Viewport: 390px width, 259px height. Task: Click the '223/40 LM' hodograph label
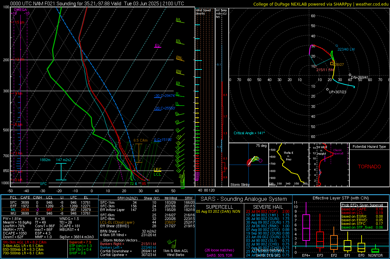point(346,49)
